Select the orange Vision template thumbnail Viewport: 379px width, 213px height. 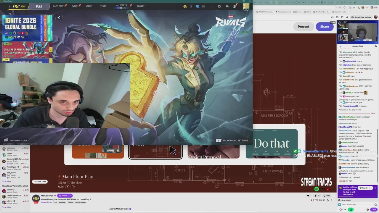(x=98, y=152)
